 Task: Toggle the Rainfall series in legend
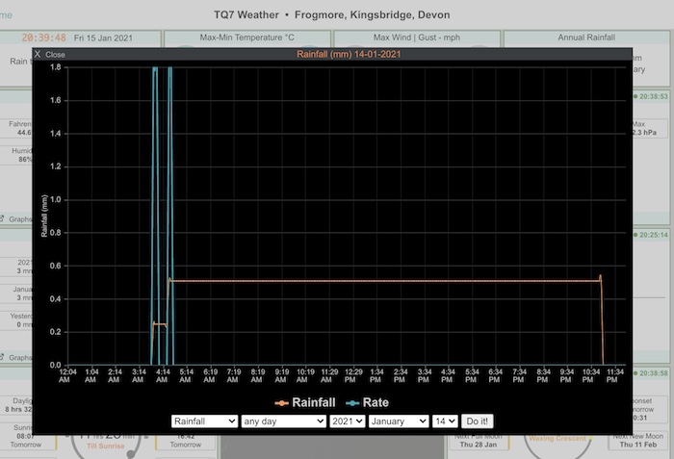pos(305,402)
